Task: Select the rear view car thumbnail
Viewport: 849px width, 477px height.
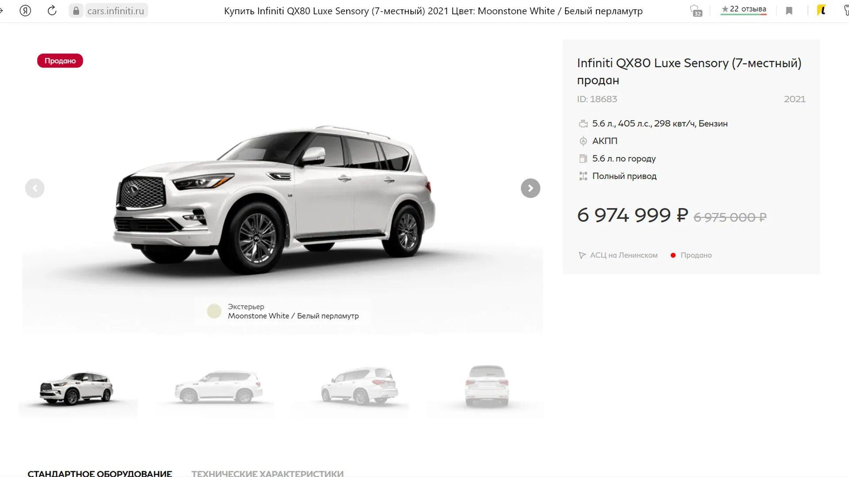Action: 486,386
